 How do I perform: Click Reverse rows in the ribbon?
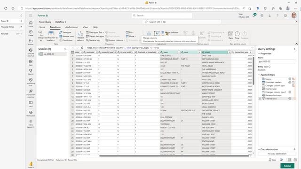66,36
